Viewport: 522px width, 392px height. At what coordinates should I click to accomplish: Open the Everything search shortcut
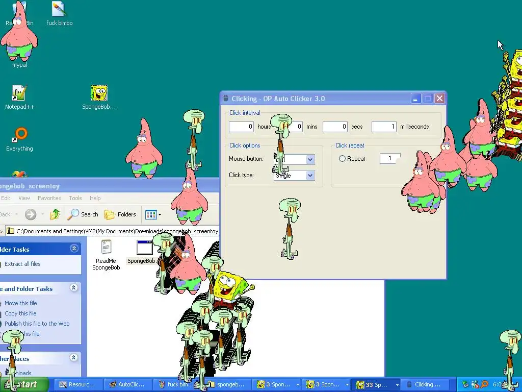pos(19,139)
